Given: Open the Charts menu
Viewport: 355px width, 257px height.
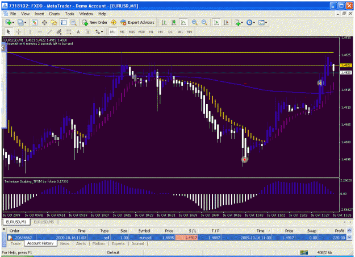Looking at the screenshot, I should tap(55, 14).
